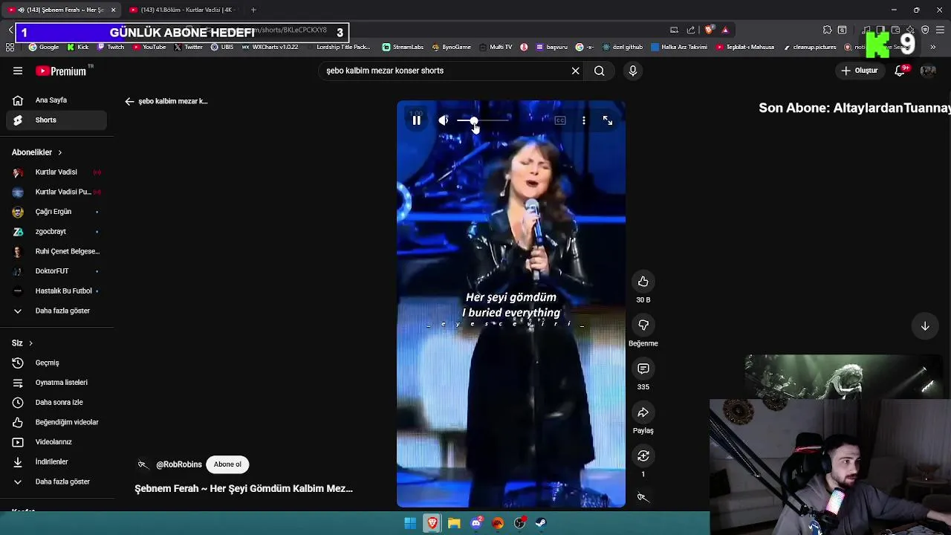The width and height of the screenshot is (951, 535).
Task: Select Shorts in the sidebar
Action: 56,120
